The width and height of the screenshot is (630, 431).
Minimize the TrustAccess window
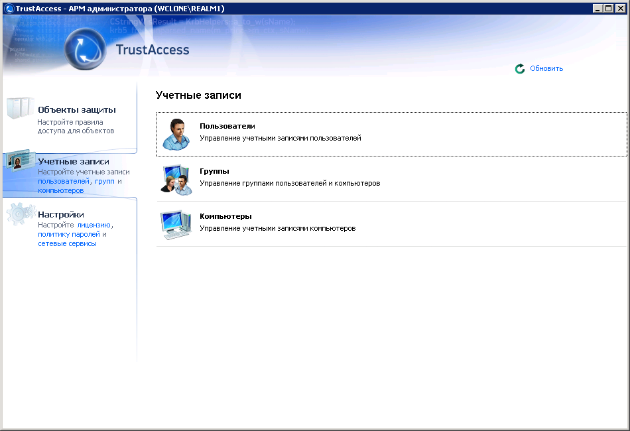pyautogui.click(x=598, y=9)
